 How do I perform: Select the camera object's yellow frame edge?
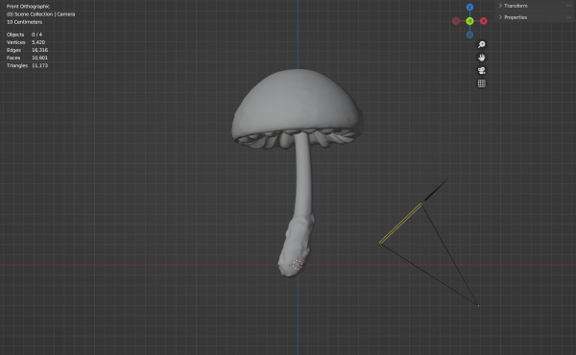[400, 224]
